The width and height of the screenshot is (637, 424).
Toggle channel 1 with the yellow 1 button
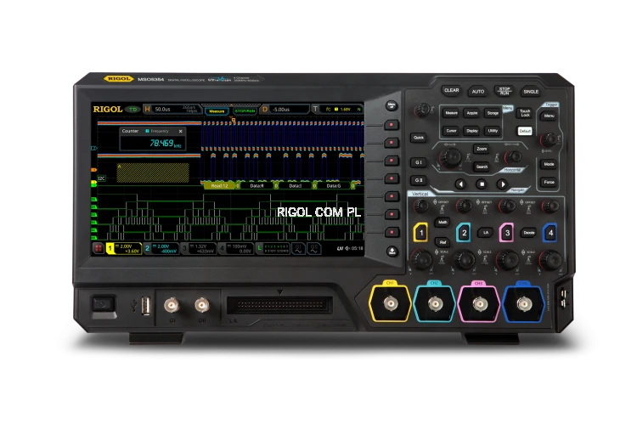point(421,233)
